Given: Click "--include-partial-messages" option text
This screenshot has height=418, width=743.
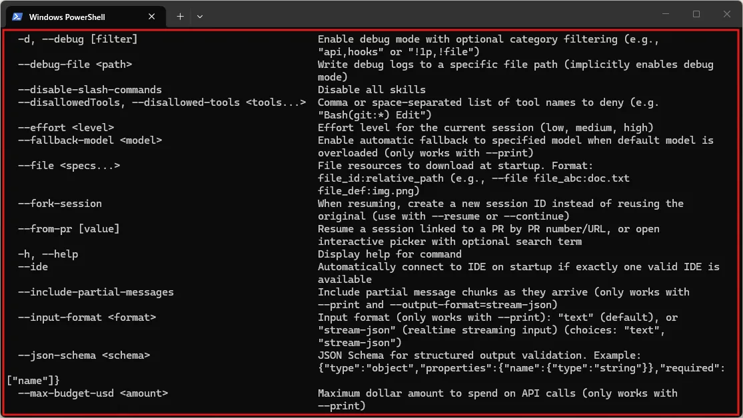Looking at the screenshot, I should pos(96,292).
